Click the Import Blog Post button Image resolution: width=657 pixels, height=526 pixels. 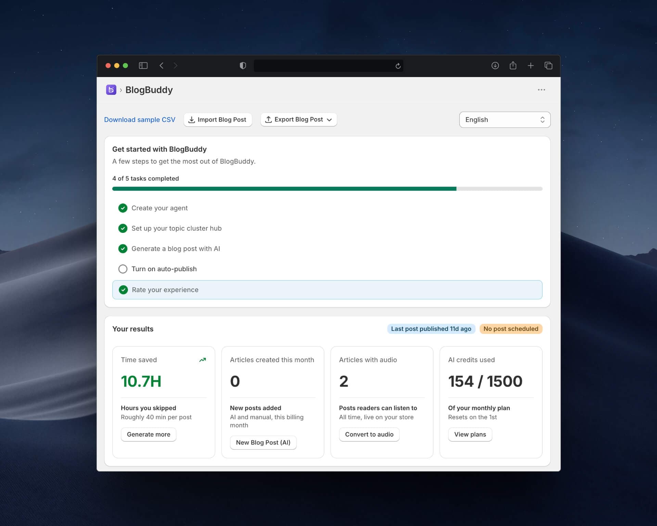tap(218, 120)
